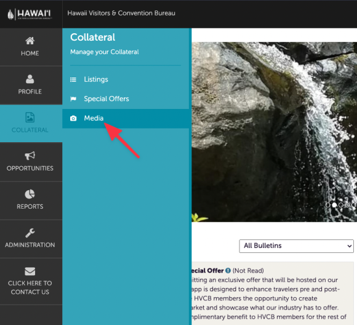
Task: Select the third carousel dot
Action: (341, 205)
